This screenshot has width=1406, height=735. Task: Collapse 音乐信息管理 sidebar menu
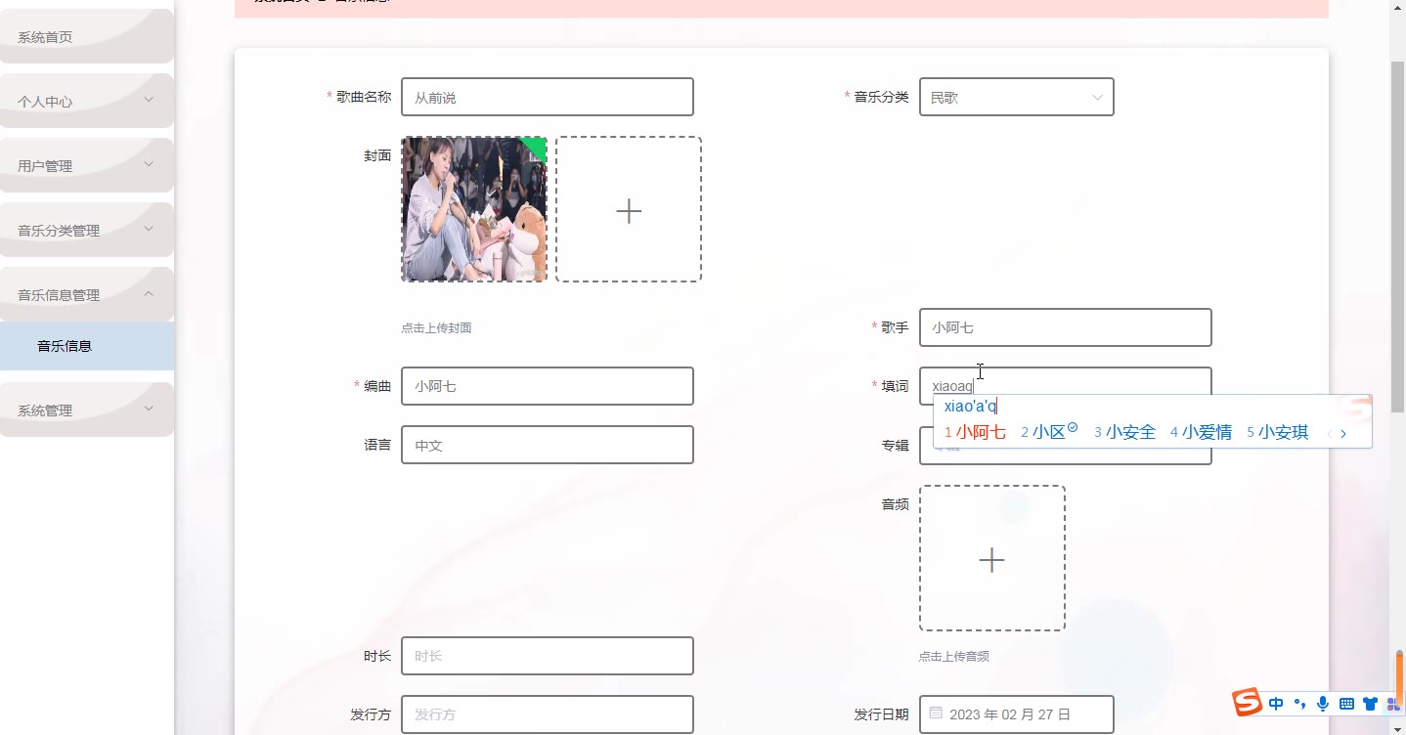87,294
